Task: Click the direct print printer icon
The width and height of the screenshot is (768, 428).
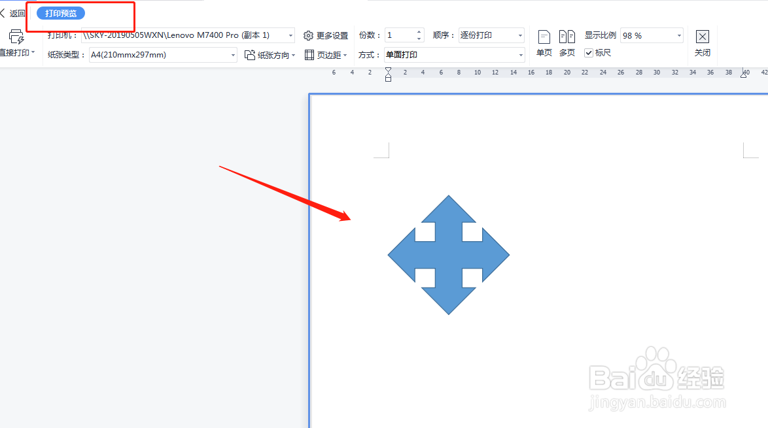Action: pyautogui.click(x=16, y=37)
